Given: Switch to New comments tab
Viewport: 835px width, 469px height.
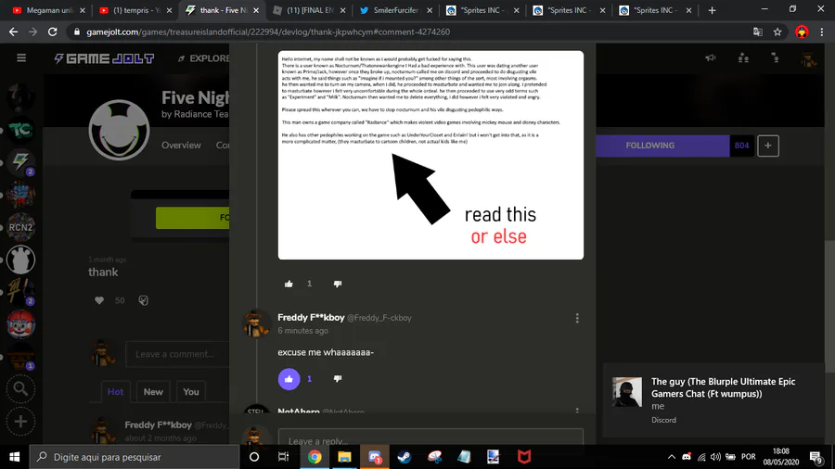Looking at the screenshot, I should point(153,392).
